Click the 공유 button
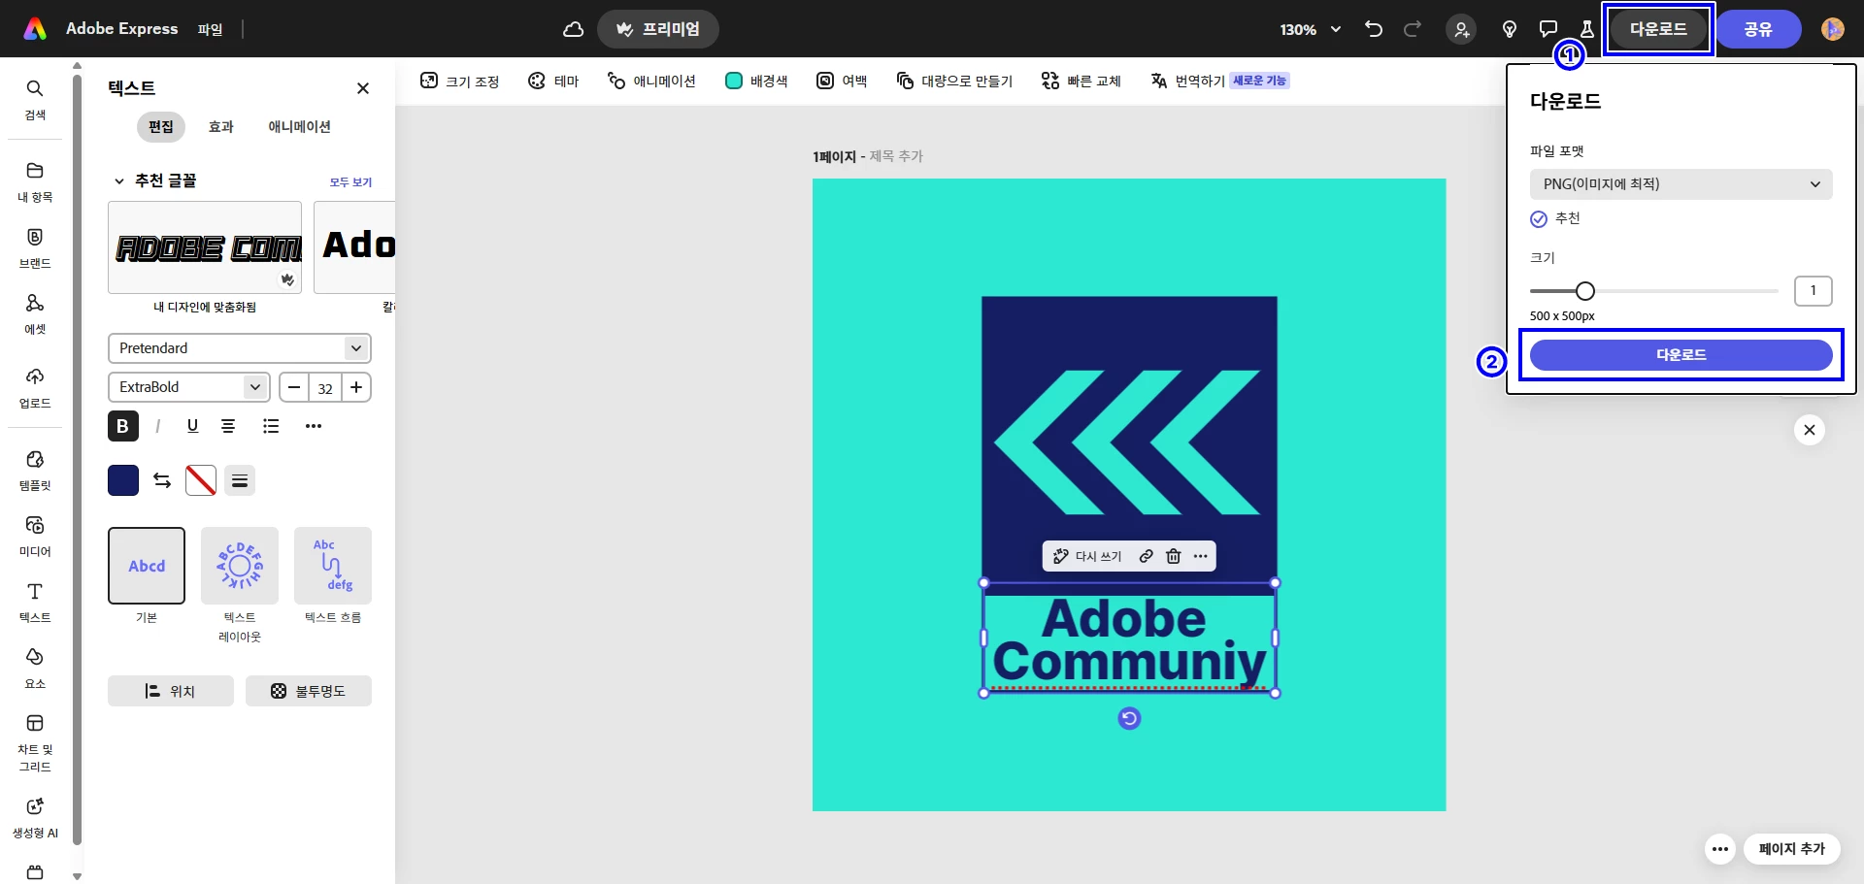The height and width of the screenshot is (884, 1864). (1758, 29)
